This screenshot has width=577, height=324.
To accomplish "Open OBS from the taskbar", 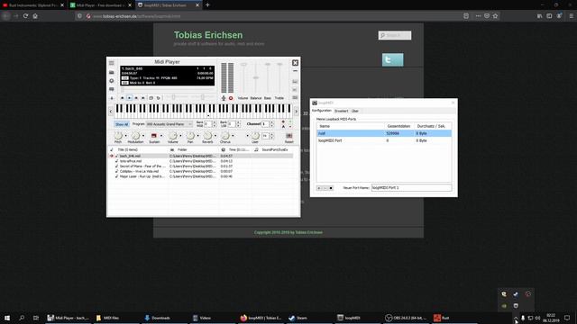I will pyautogui.click(x=406, y=318).
